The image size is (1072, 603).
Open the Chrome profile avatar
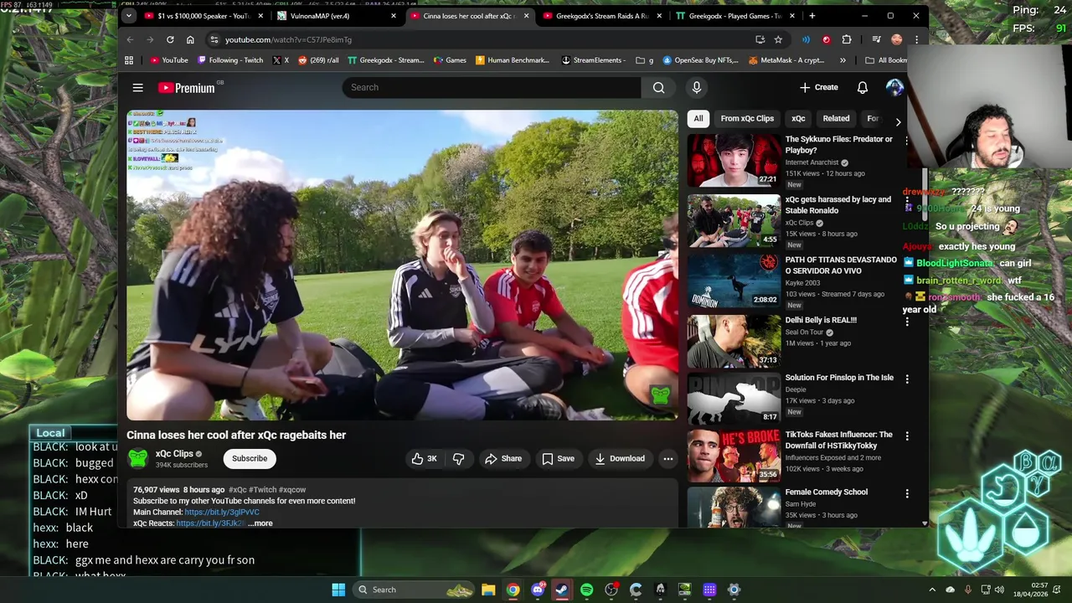coord(897,39)
